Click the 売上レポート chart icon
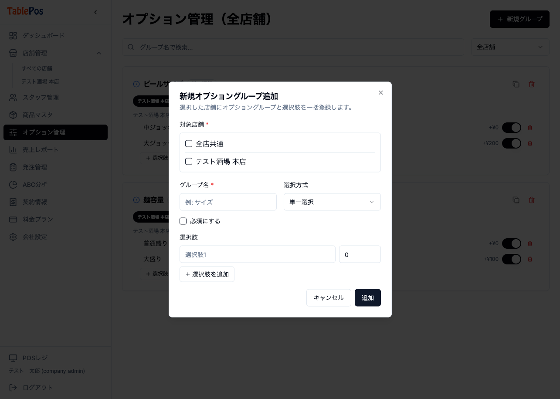Viewport: 560px width, 399px height. pyautogui.click(x=13, y=149)
